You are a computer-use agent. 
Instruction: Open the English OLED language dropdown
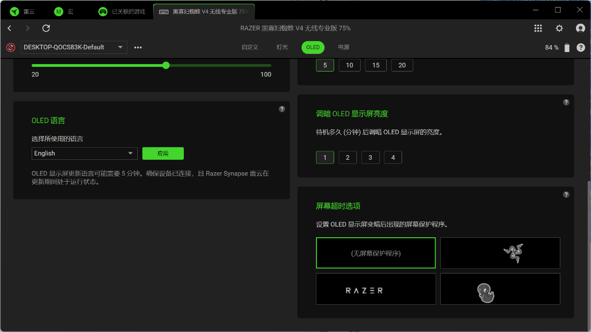click(84, 153)
